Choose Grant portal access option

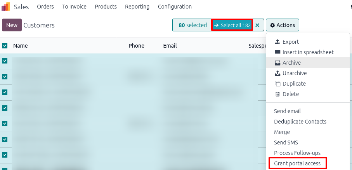(297, 163)
